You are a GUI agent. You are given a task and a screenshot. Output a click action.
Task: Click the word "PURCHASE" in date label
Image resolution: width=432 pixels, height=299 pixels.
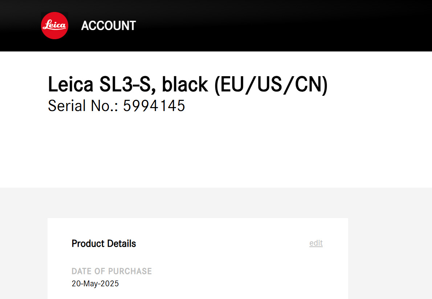click(130, 271)
